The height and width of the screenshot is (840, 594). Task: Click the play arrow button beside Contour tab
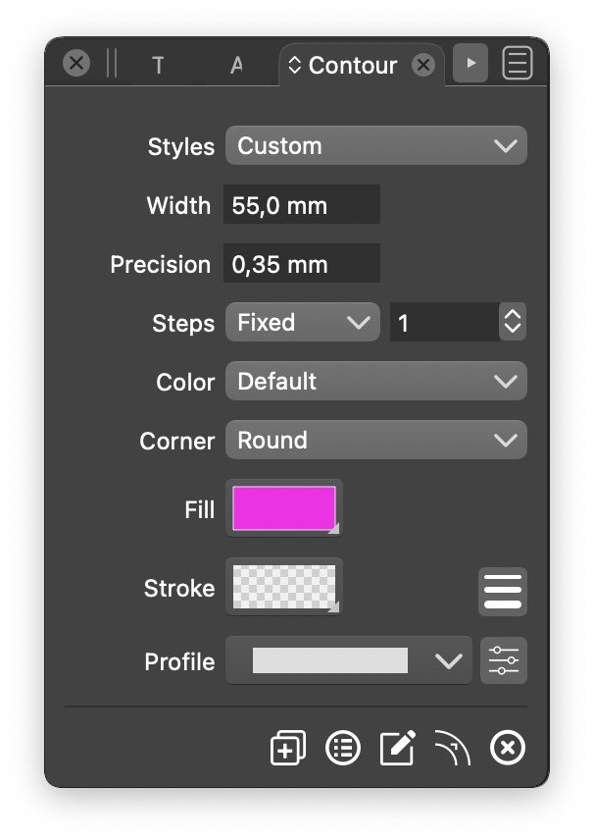[470, 63]
